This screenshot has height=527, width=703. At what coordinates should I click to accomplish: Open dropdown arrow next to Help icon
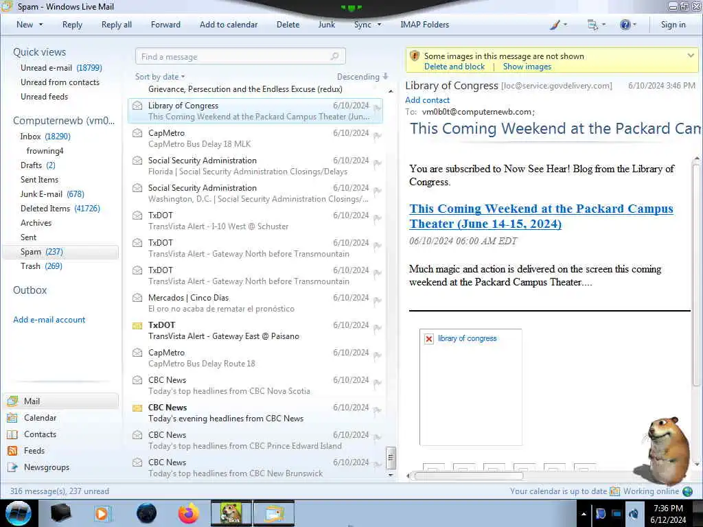[634, 25]
